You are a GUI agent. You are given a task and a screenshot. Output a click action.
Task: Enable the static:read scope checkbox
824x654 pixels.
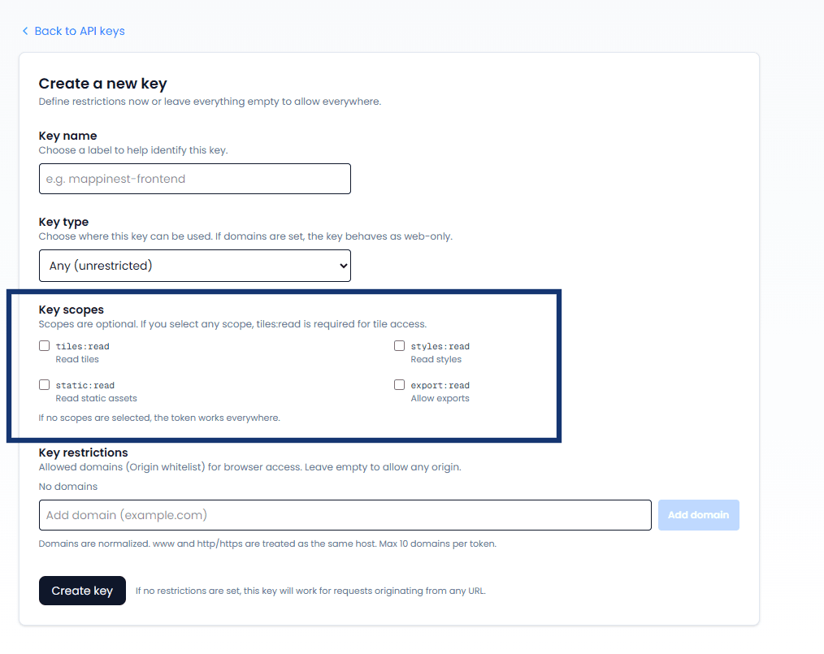(44, 384)
